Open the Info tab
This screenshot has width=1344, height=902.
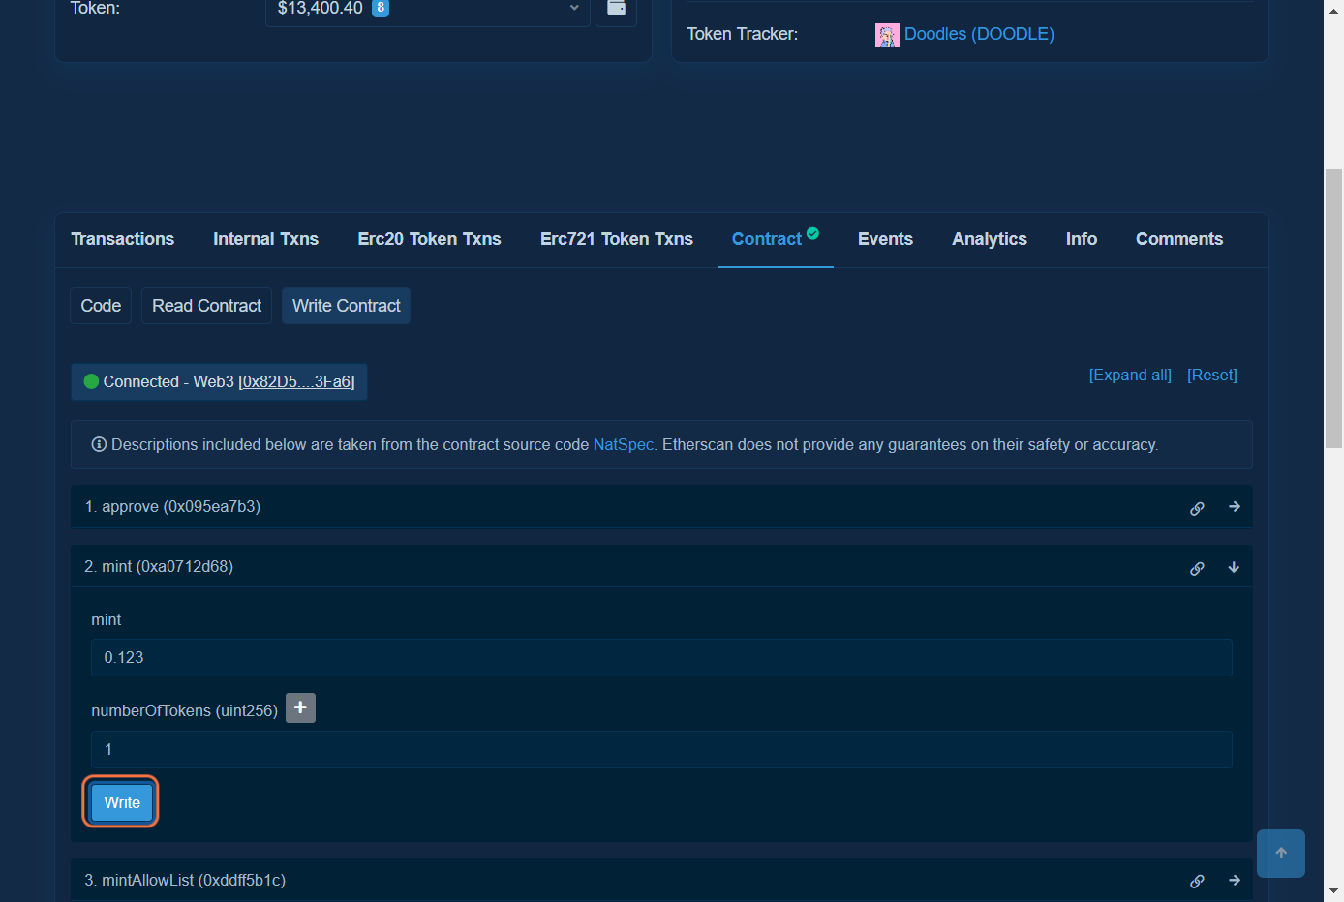pyautogui.click(x=1081, y=239)
